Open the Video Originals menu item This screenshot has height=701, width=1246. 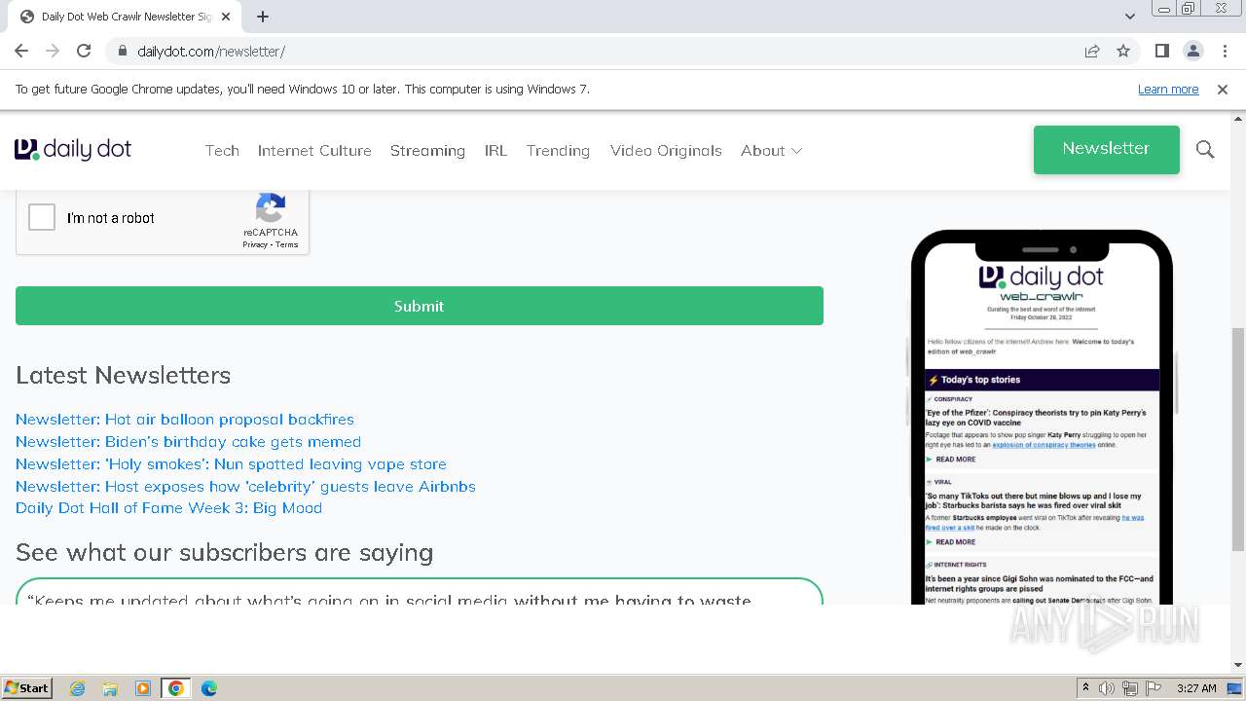(666, 150)
